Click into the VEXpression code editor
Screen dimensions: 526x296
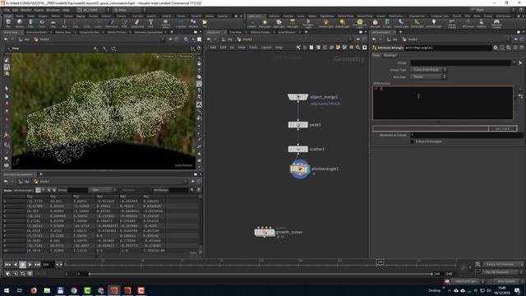(x=443, y=103)
